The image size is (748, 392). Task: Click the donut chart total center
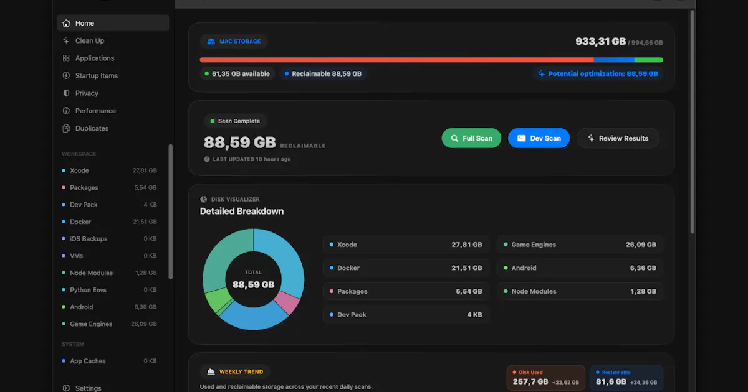click(253, 279)
